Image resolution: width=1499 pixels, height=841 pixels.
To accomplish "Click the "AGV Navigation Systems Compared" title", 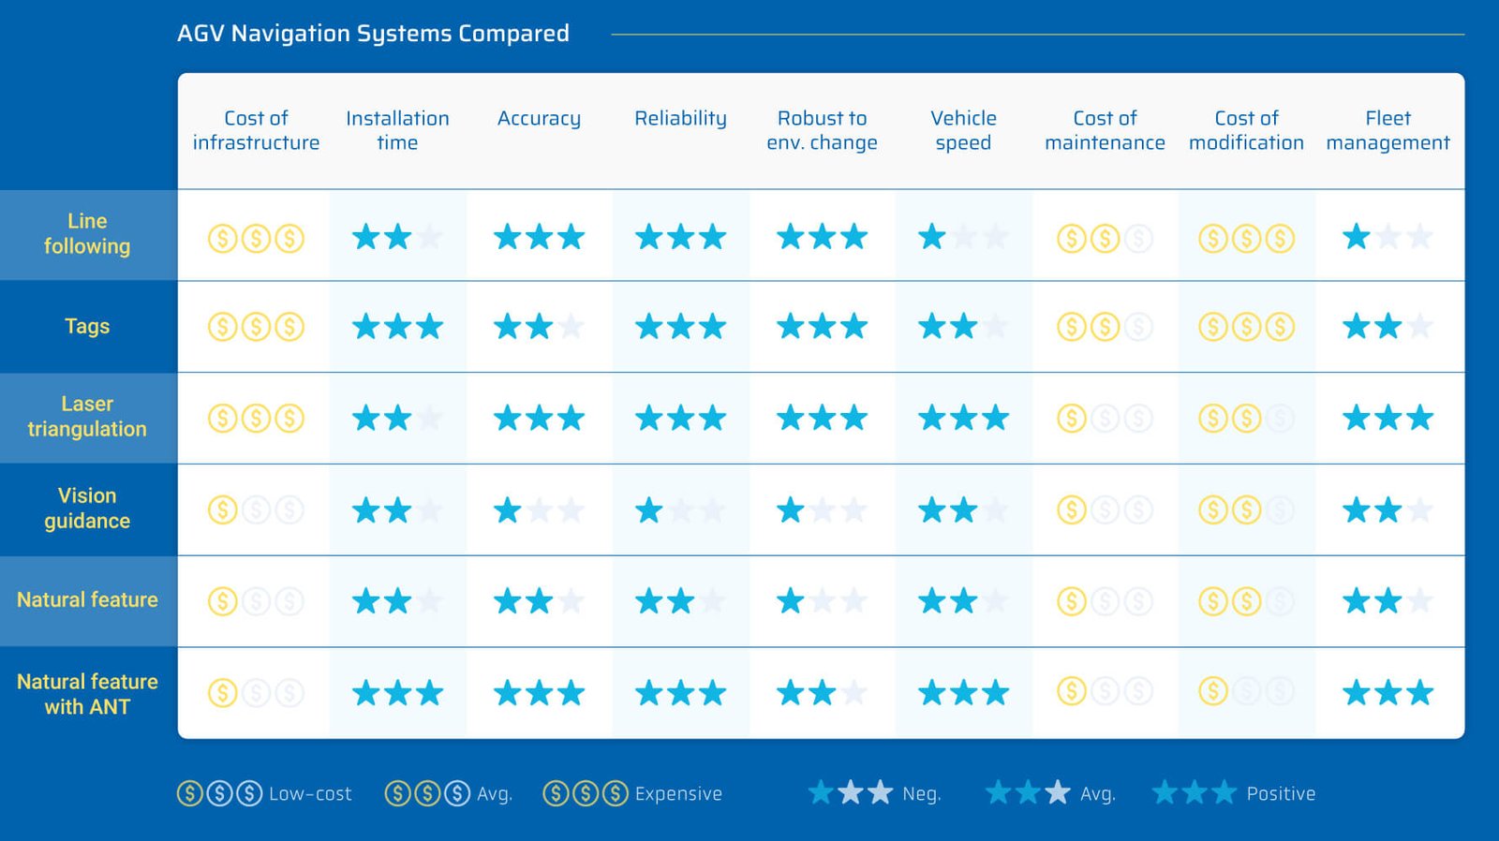I will coord(373,34).
